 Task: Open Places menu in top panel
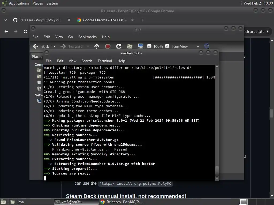(37, 3)
